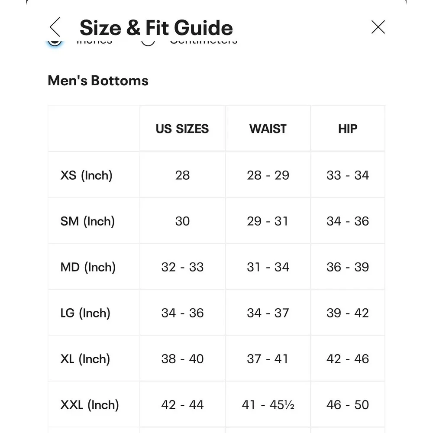Click the 41 - 45½ waist cell

268,405
